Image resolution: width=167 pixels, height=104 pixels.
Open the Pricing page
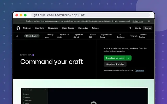pyautogui.click(x=95, y=28)
